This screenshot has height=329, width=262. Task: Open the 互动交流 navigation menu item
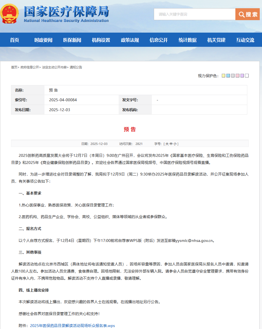tap(245, 40)
